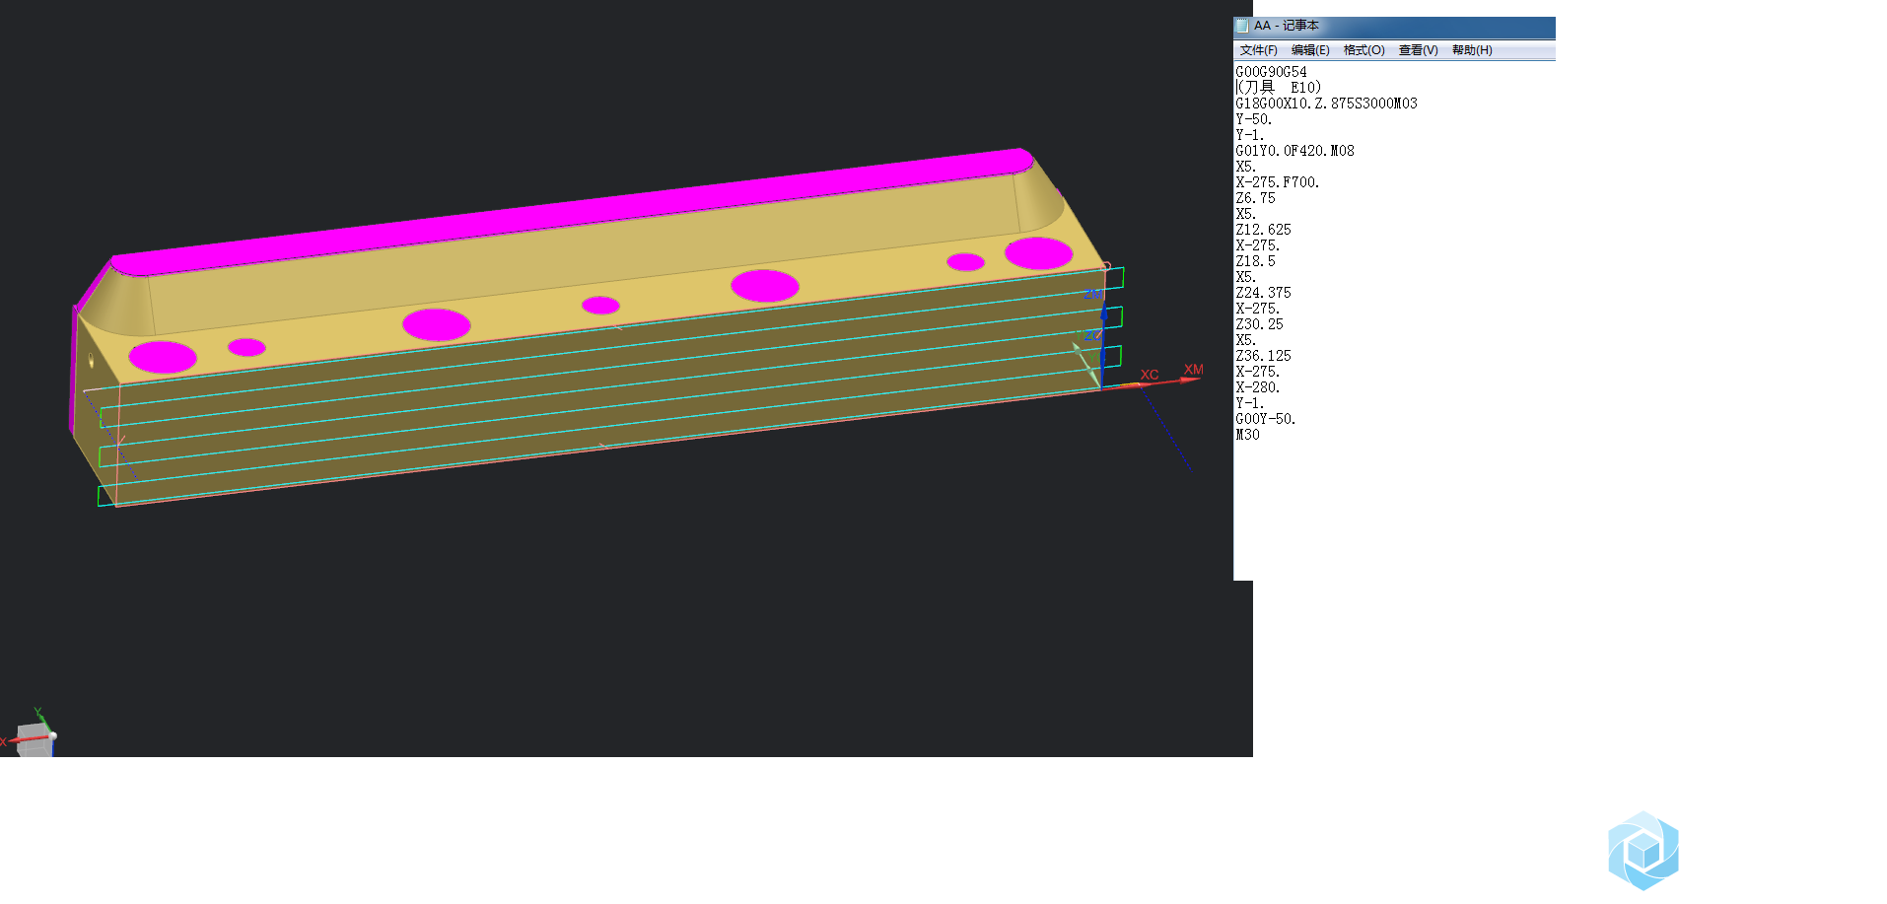Click the line Z18.5
Viewport: 1887px width, 904px height.
pos(1255,261)
